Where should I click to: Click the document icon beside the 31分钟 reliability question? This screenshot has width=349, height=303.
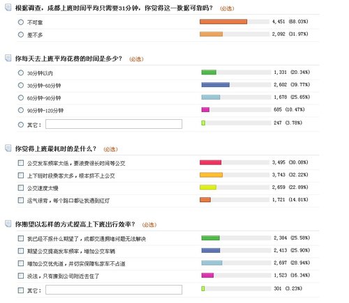point(8,8)
